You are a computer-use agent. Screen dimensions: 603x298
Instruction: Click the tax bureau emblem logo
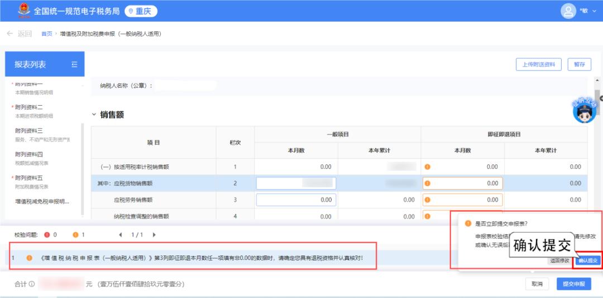coord(23,11)
